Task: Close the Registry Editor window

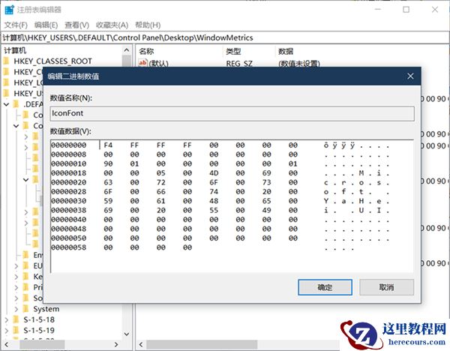Action: (435, 10)
